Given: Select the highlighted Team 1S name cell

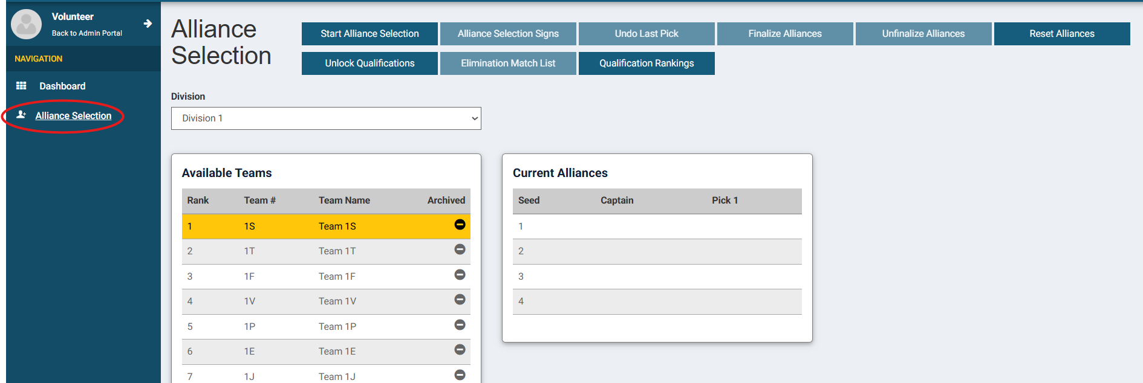Looking at the screenshot, I should click(x=337, y=227).
